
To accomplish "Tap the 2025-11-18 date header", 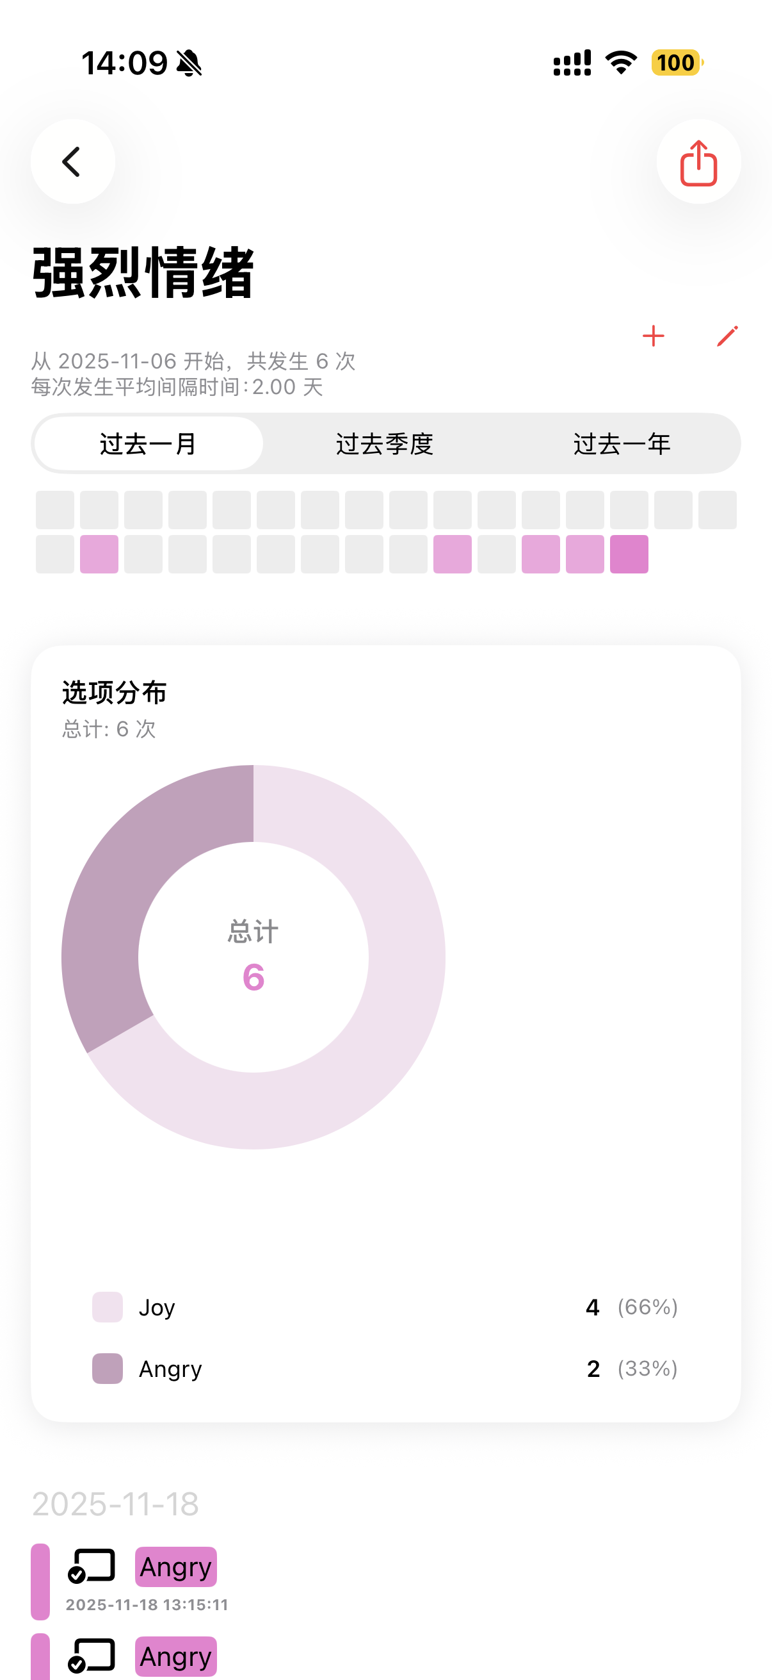I will [x=115, y=1504].
